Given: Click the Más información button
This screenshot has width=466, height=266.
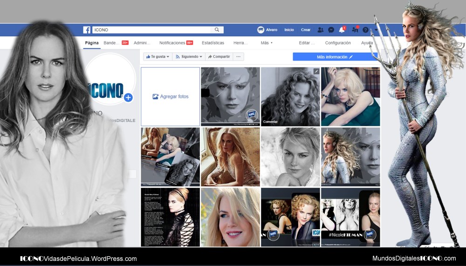Looking at the screenshot, I should point(335,57).
